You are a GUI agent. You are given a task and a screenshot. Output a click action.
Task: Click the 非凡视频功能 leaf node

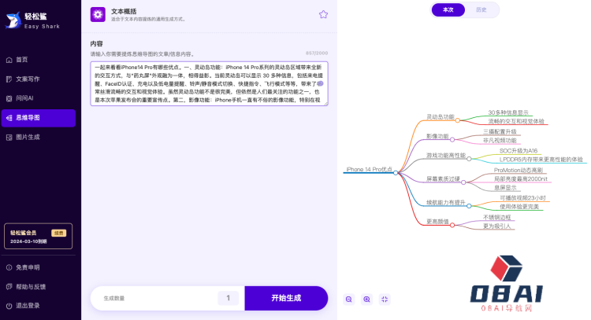click(x=500, y=140)
